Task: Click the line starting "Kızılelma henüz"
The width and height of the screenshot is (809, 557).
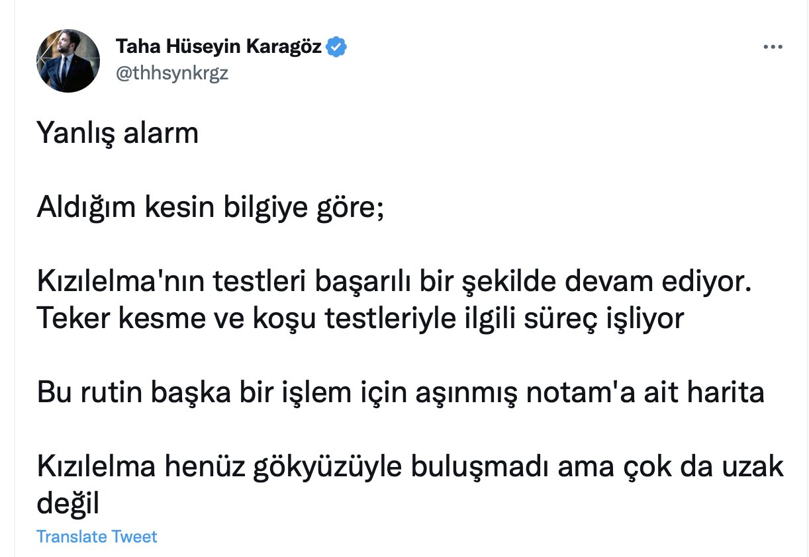Action: (410, 468)
